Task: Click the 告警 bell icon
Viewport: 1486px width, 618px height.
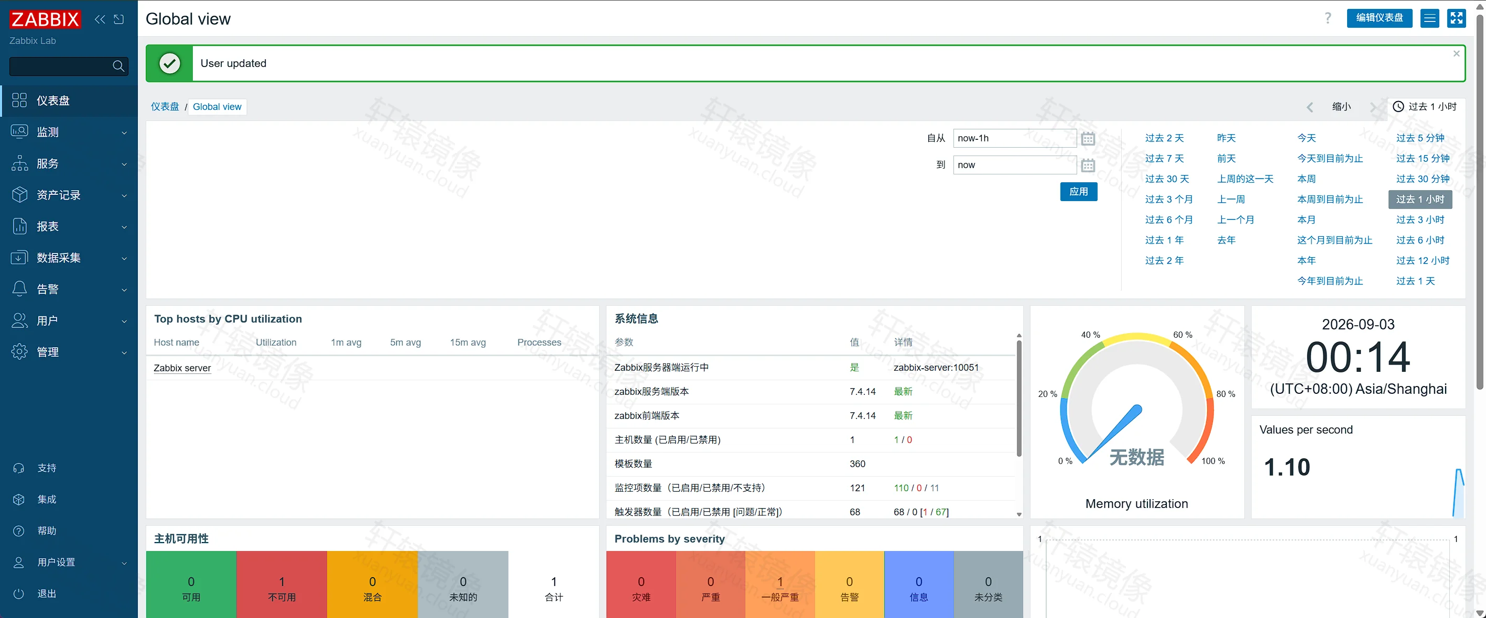Action: pos(19,289)
